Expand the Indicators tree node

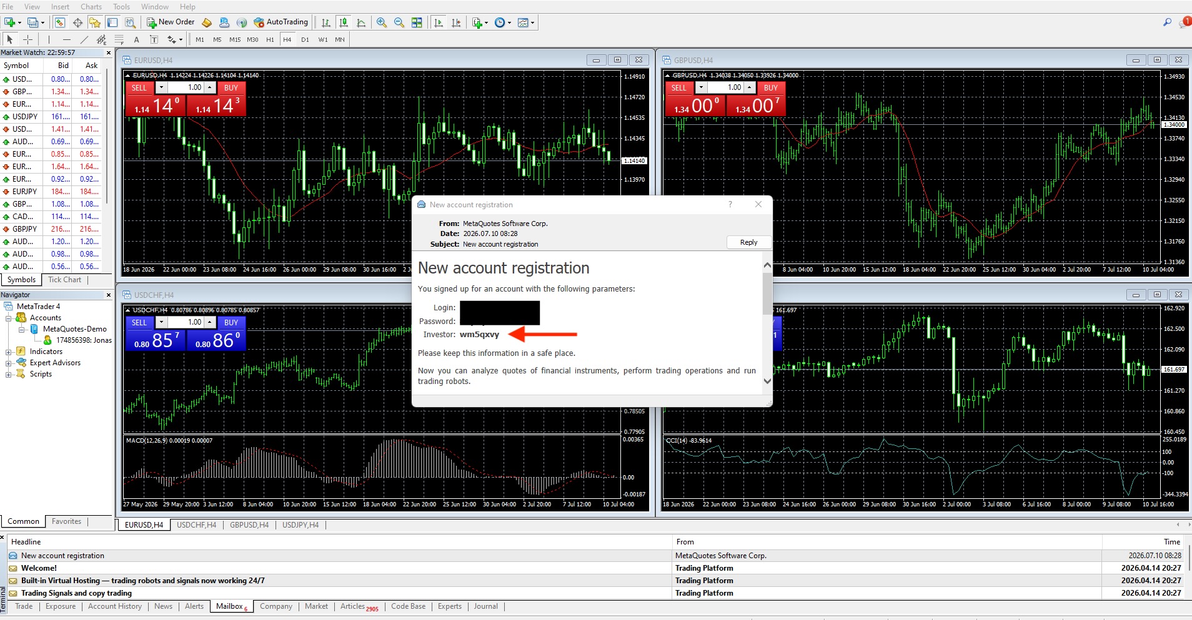[x=9, y=352]
